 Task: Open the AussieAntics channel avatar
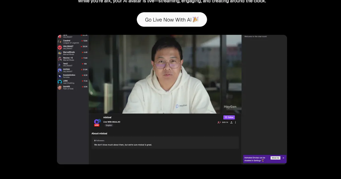pyautogui.click(x=60, y=76)
